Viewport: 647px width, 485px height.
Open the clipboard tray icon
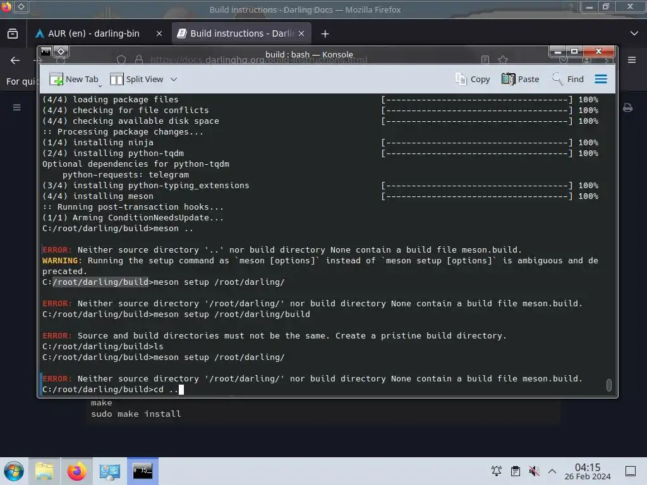(516, 471)
